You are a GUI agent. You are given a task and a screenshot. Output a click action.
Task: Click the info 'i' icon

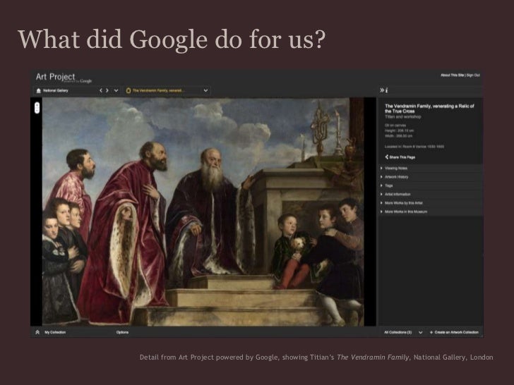tap(387, 90)
